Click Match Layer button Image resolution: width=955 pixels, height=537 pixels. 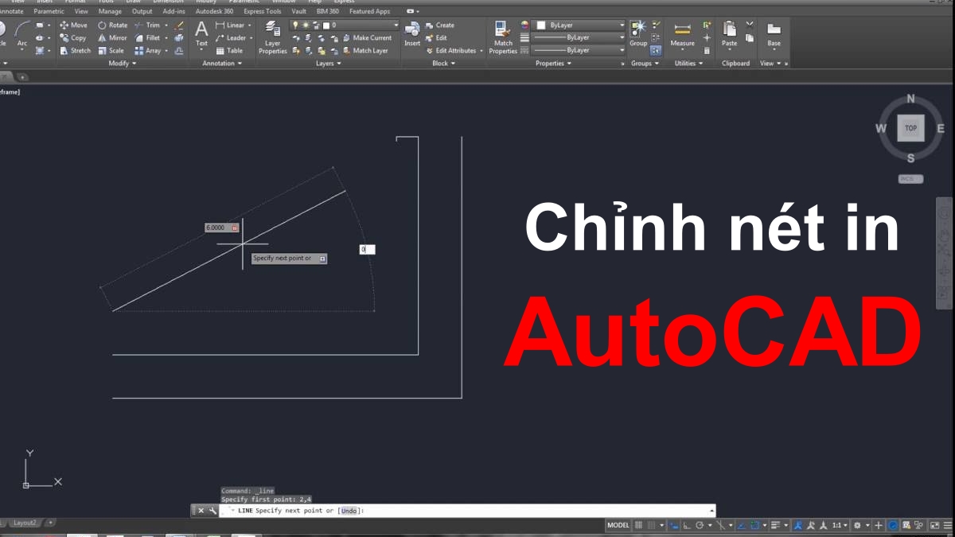coord(364,50)
